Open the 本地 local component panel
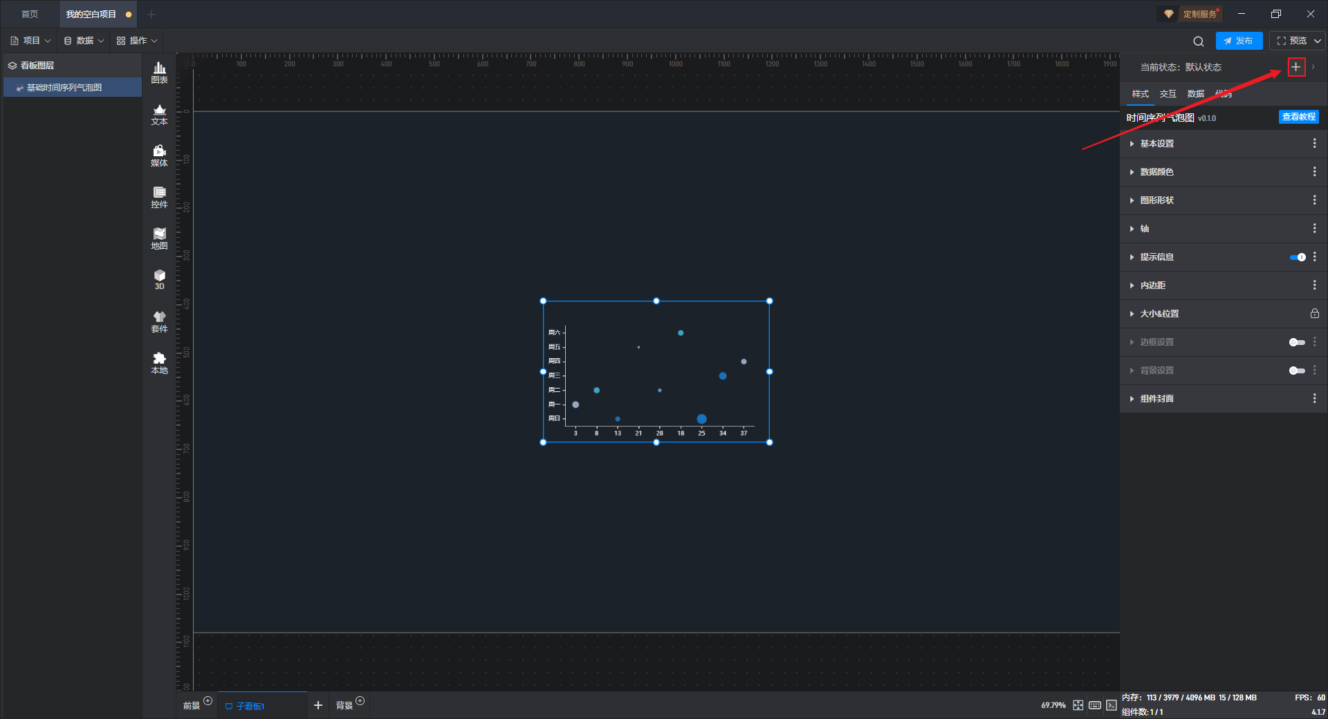Image resolution: width=1328 pixels, height=719 pixels. click(159, 363)
